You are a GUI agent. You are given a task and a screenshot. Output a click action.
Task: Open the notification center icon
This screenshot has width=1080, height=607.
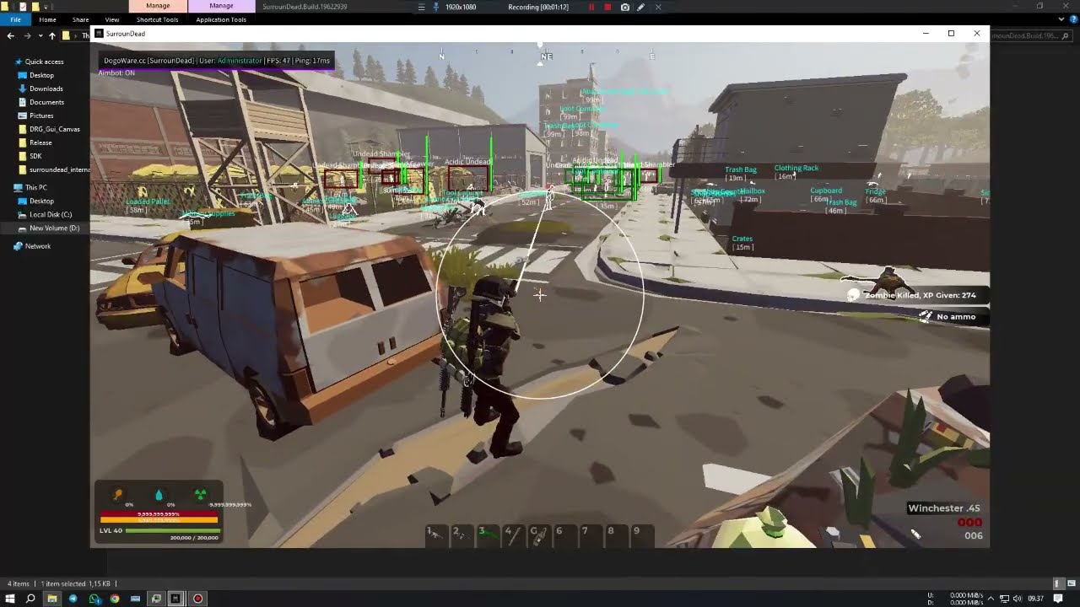(1058, 599)
